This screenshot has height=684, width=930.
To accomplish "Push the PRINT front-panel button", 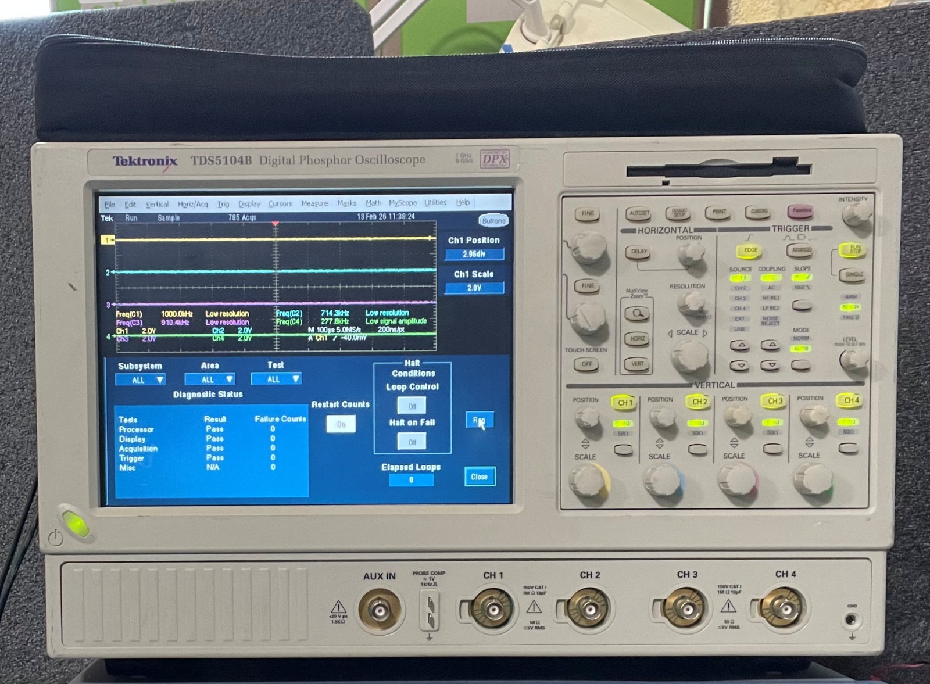I will pos(719,212).
